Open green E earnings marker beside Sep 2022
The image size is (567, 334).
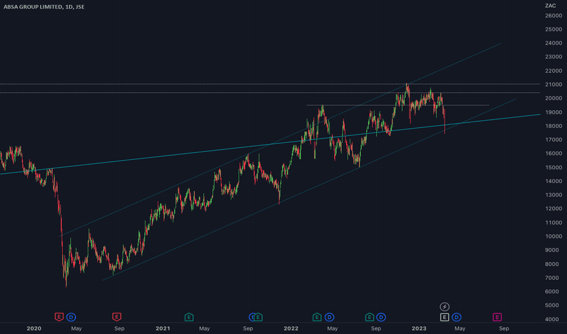[x=369, y=318]
